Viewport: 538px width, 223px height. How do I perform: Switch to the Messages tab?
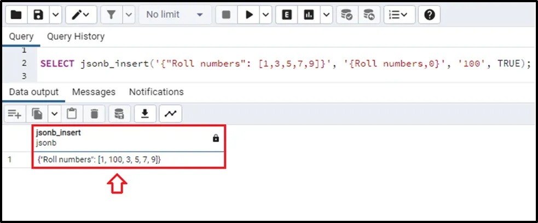click(94, 92)
